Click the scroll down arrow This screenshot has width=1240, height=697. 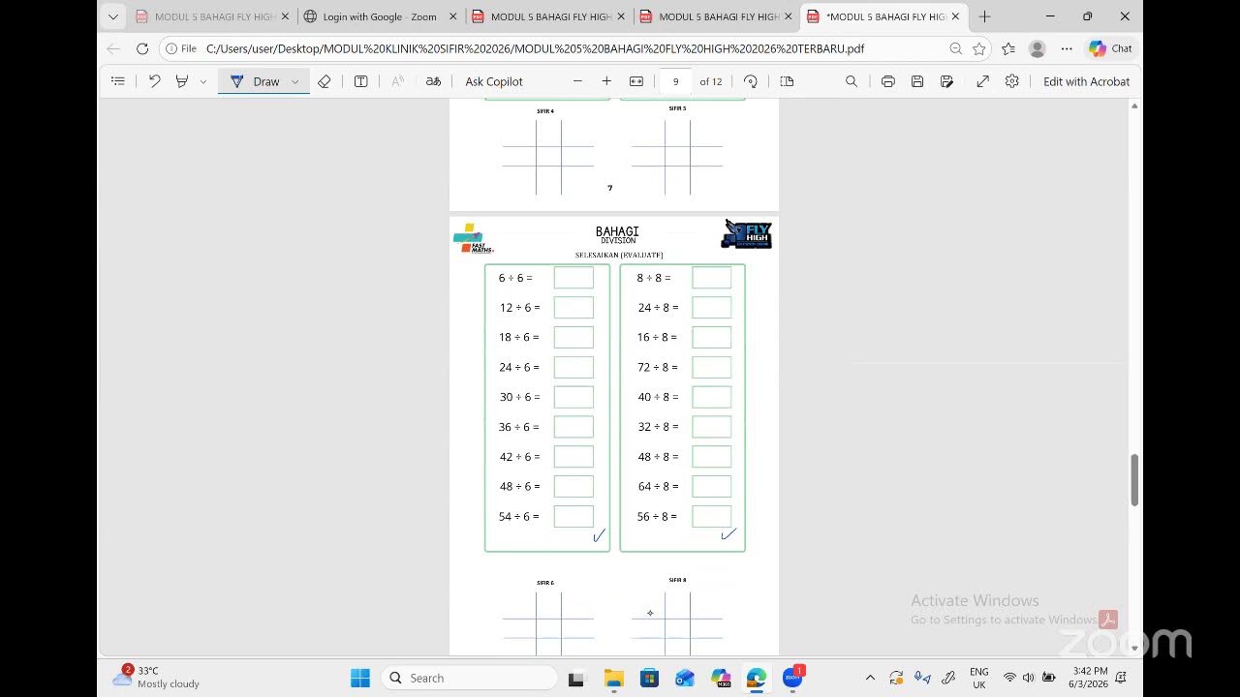1134,648
